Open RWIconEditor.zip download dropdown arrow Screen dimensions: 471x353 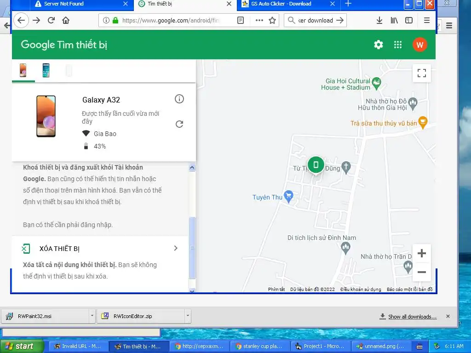tap(188, 316)
